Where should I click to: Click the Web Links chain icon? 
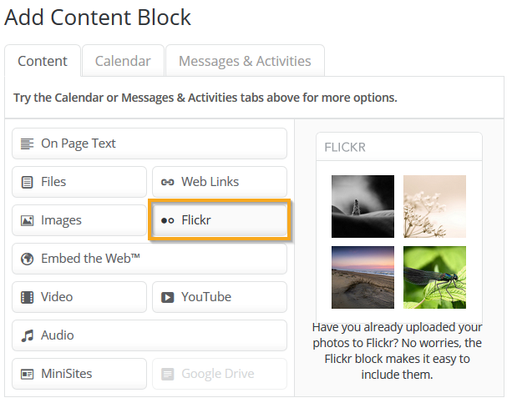(x=168, y=182)
